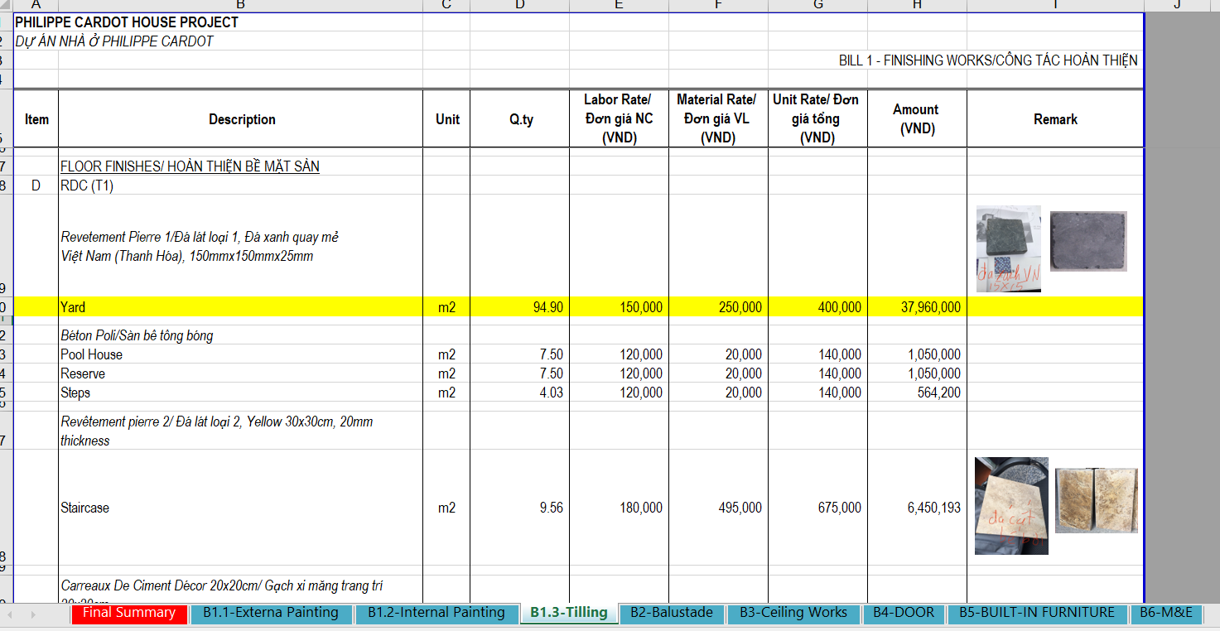Select the Yard amount 37,960,000

point(917,307)
